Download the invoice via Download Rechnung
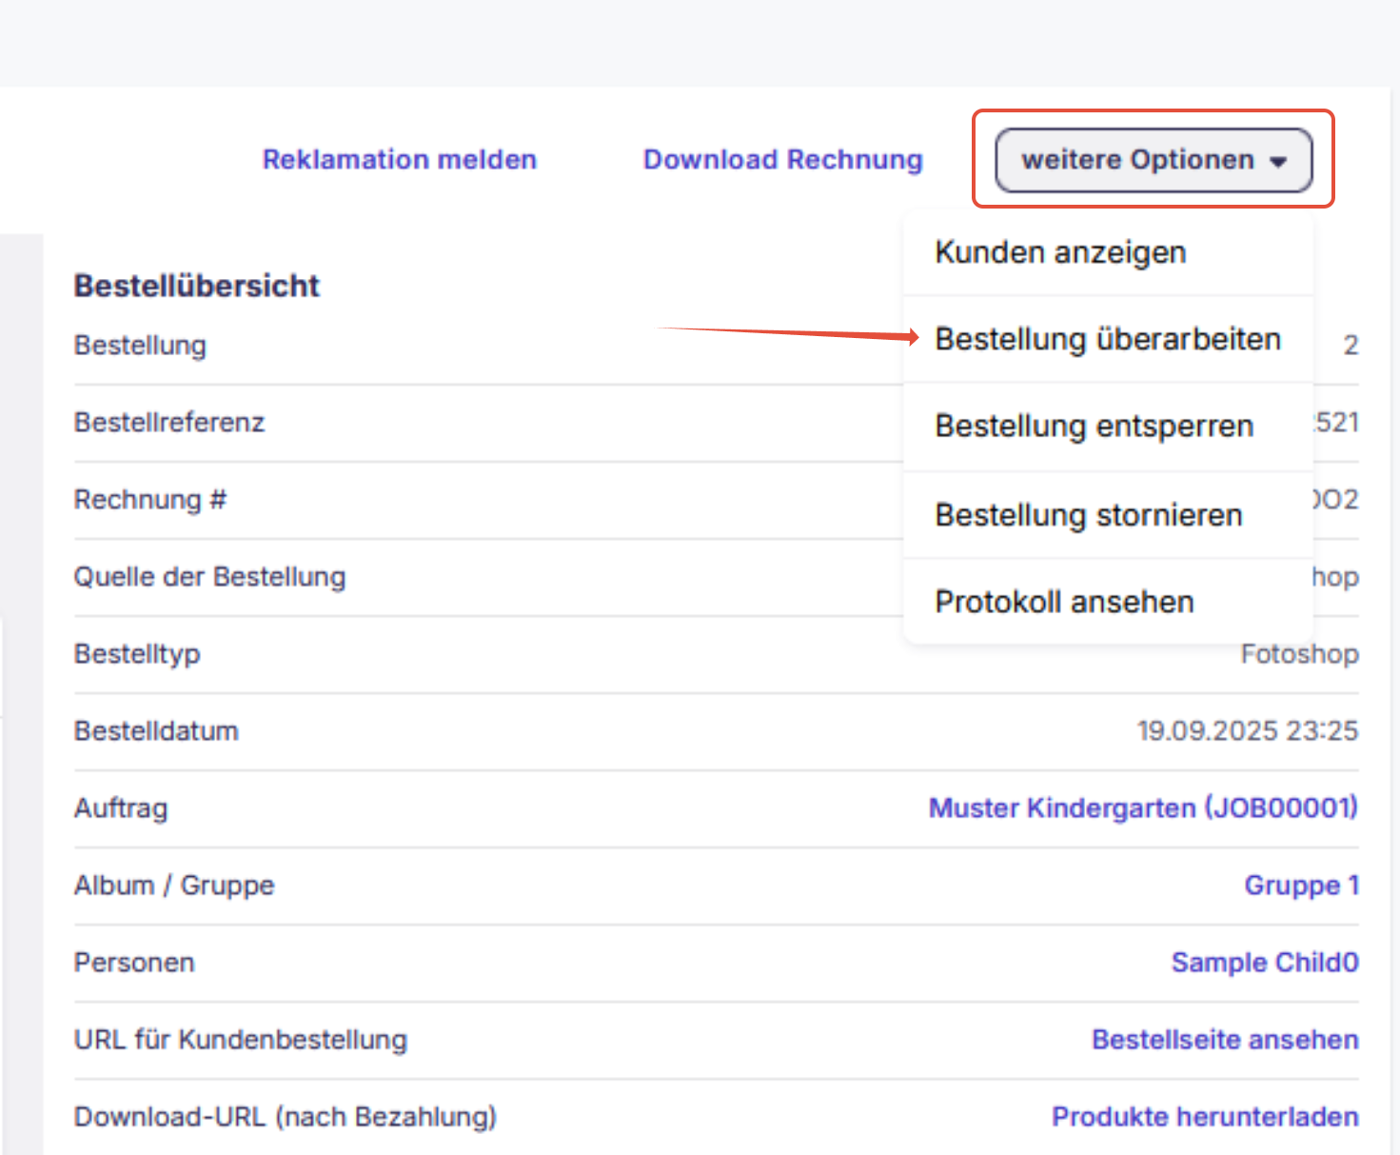1400x1155 pixels. click(782, 159)
